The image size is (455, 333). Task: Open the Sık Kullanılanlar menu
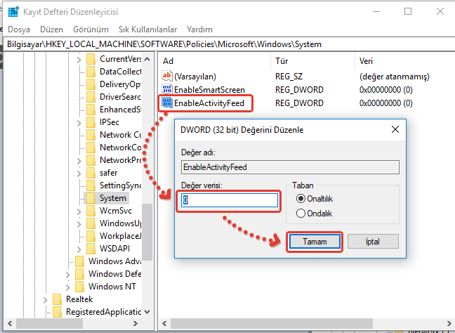pos(147,30)
